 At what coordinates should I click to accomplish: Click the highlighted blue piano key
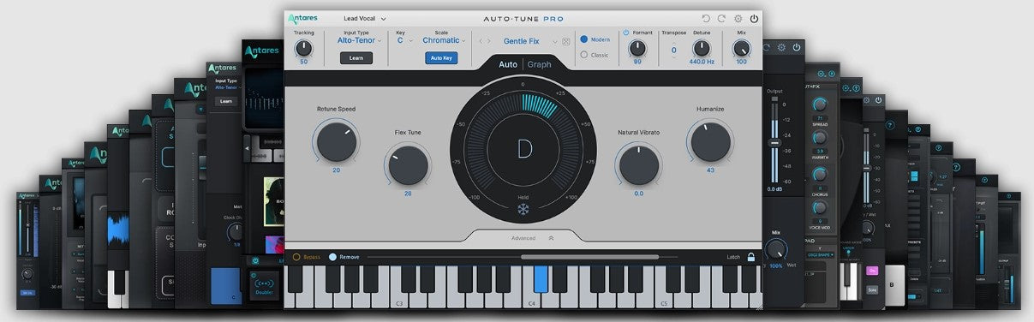tap(541, 279)
